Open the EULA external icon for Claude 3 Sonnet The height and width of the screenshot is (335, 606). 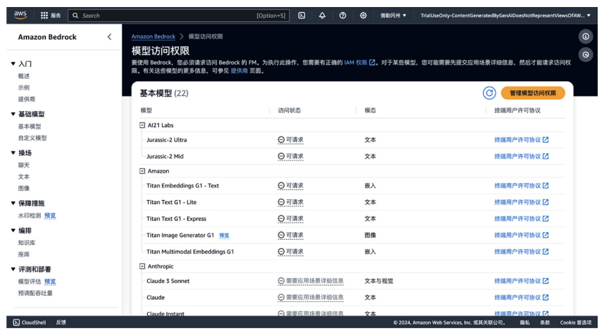[546, 281]
